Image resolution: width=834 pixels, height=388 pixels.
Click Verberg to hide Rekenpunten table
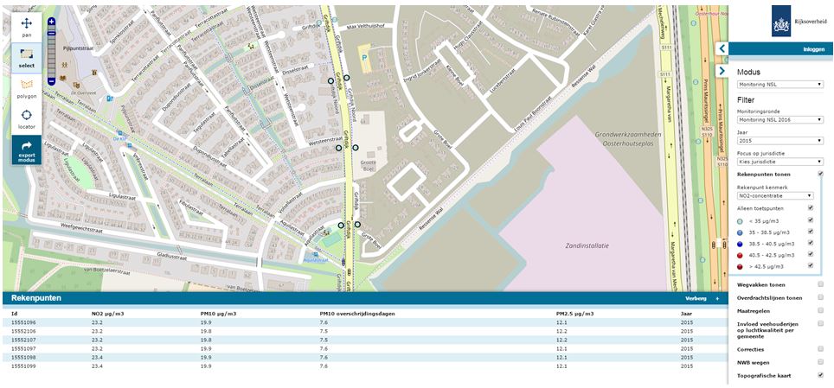tap(696, 298)
